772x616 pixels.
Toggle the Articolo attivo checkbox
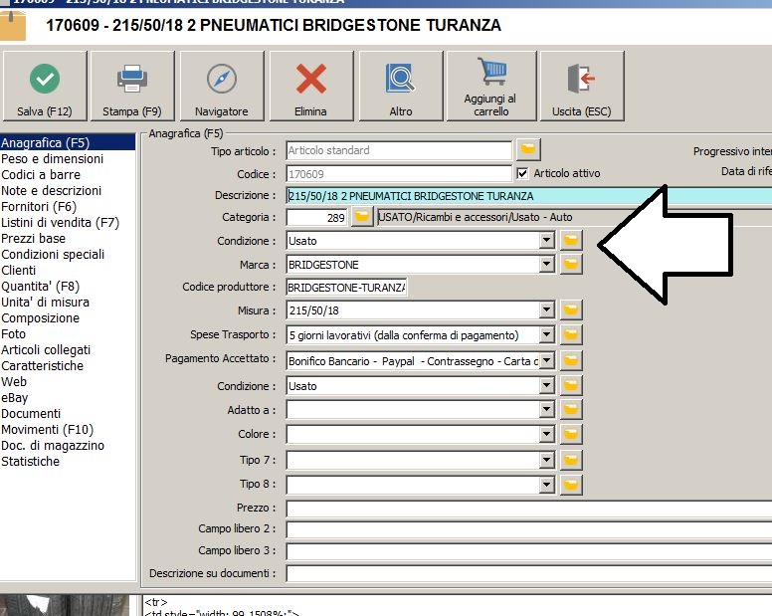point(522,173)
